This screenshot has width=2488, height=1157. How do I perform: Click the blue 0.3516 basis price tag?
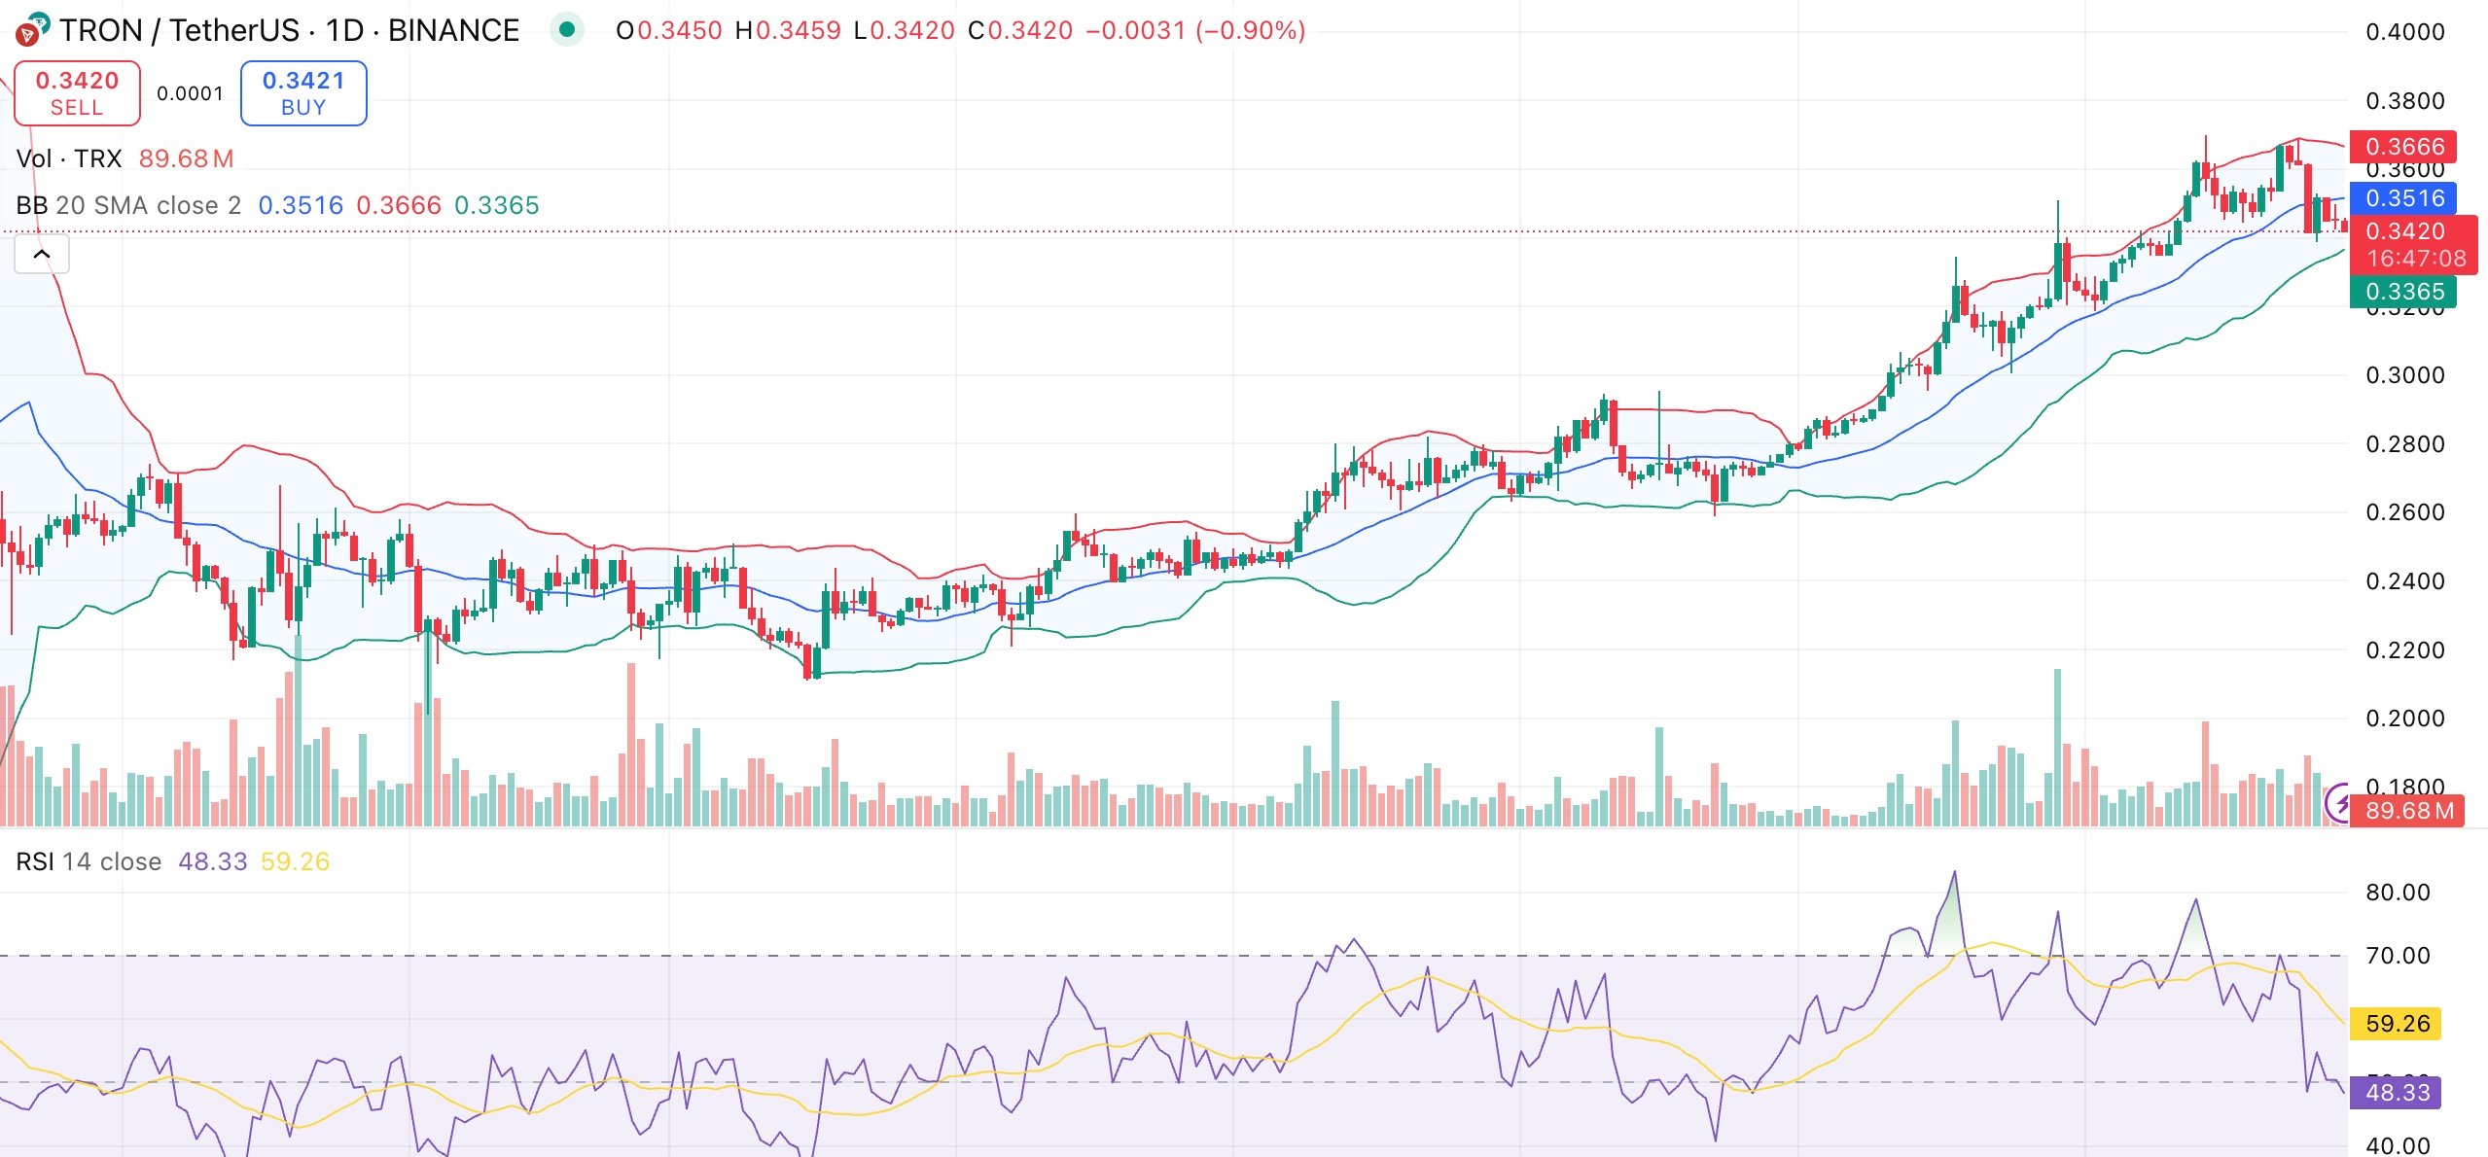click(2403, 198)
